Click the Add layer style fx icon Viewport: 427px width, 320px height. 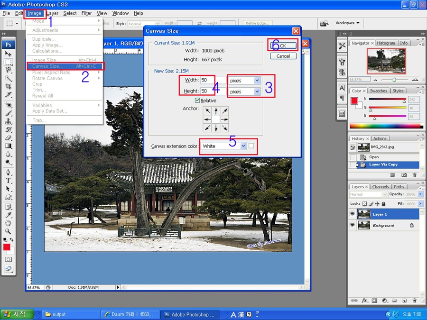[364, 301]
